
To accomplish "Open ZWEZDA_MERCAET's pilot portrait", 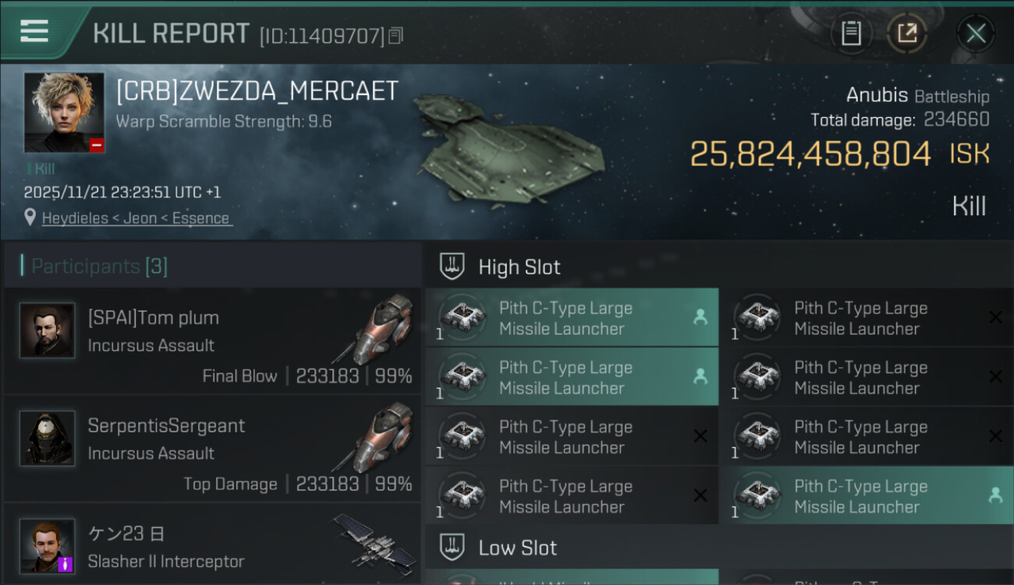I will (x=64, y=112).
